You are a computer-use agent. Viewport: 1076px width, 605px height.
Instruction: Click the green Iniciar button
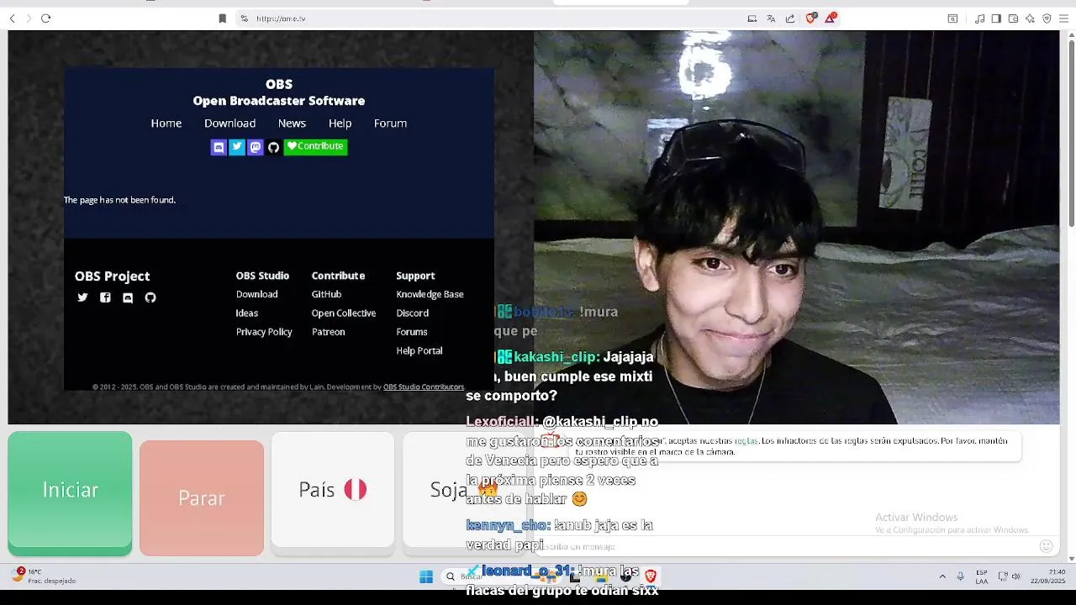tap(70, 493)
